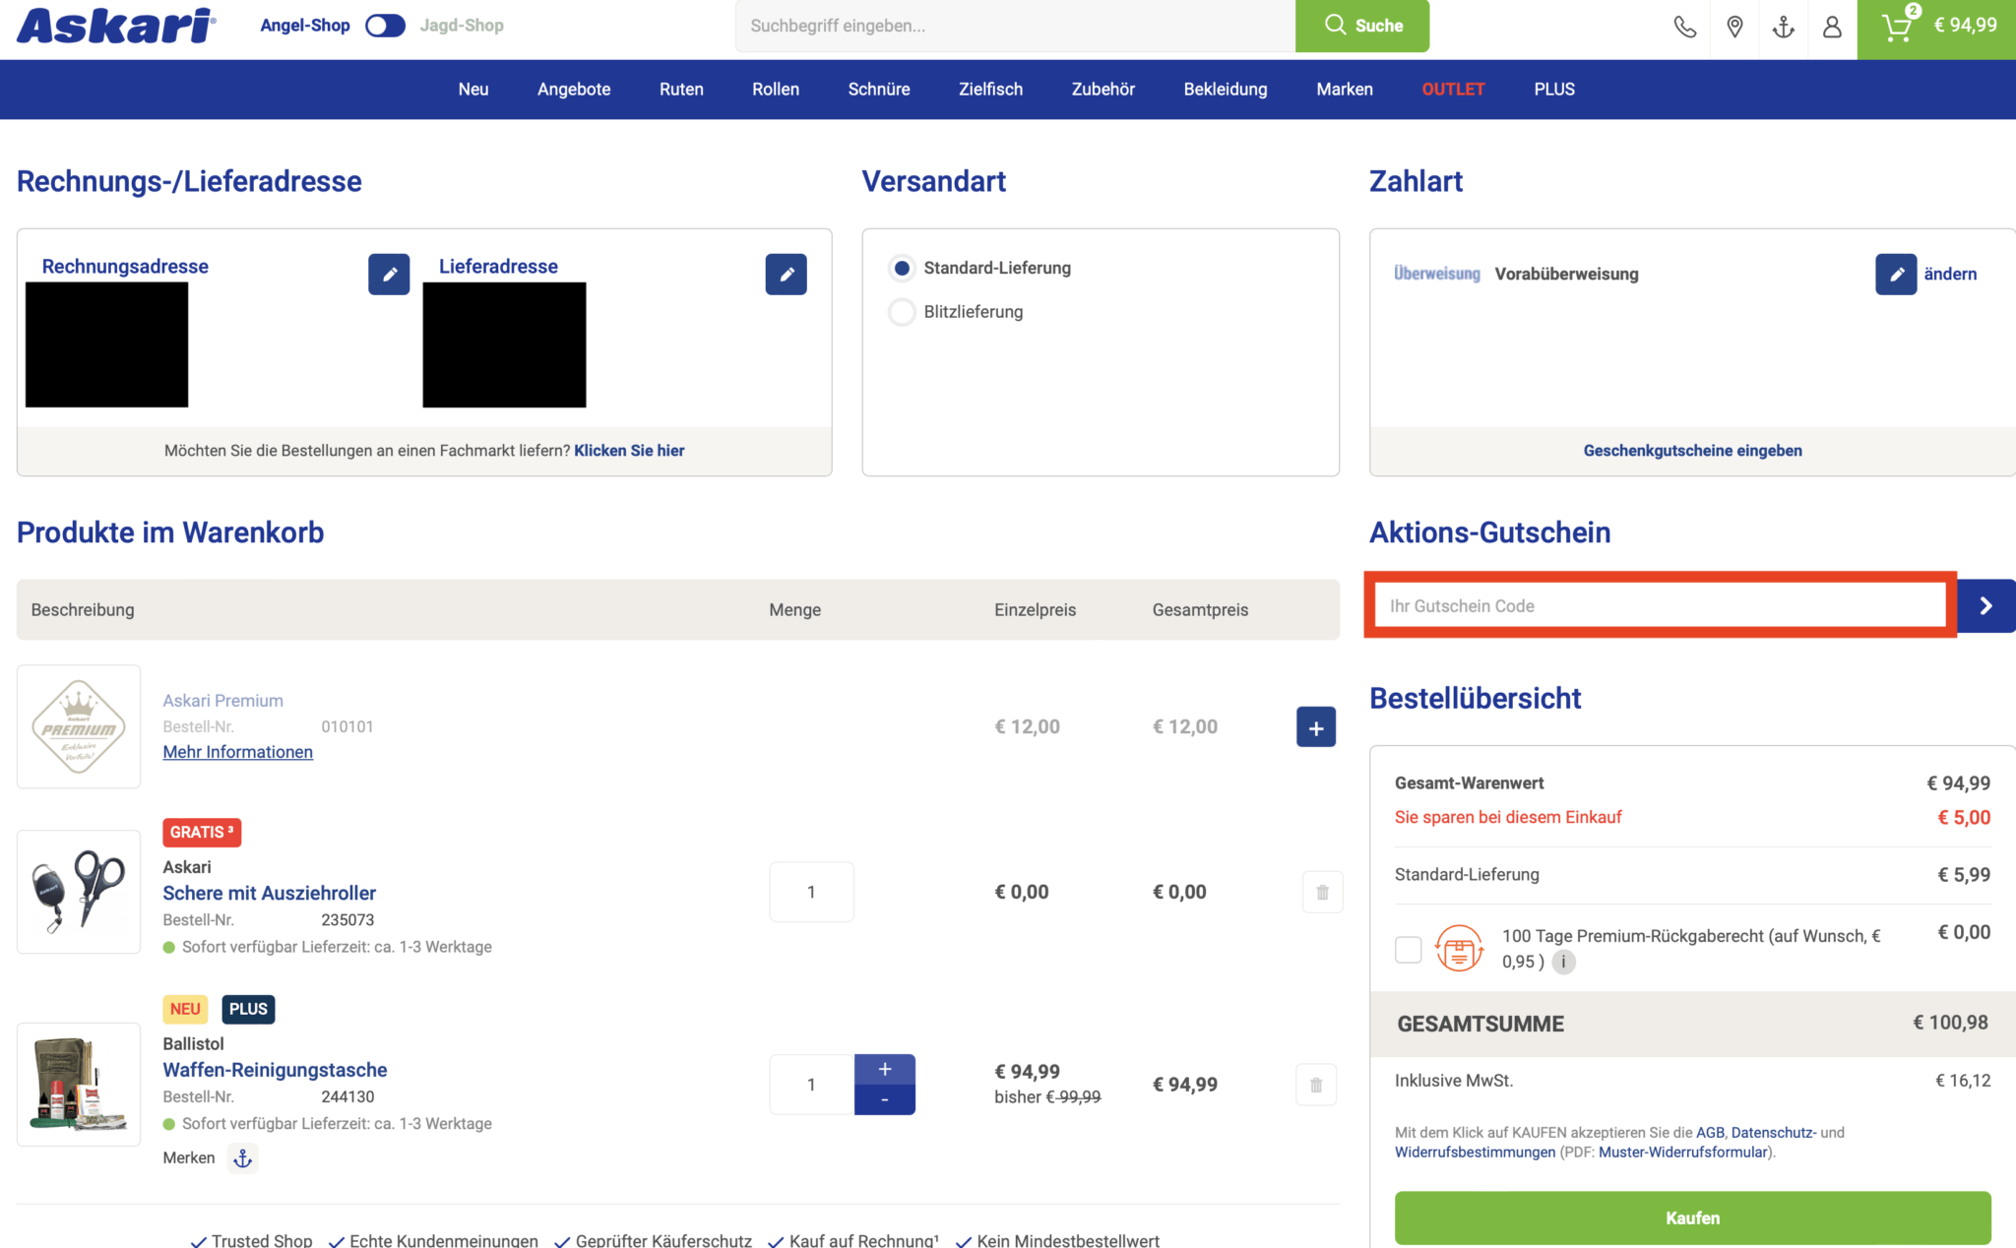2016x1248 pixels.
Task: Select Blitzlieferung shipping option
Action: pyautogui.click(x=902, y=312)
